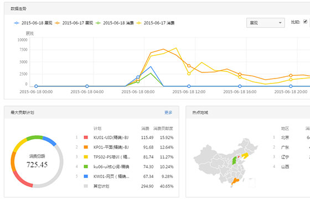
Task: Hide the yellow 2015-06-17 消费 legend series
Action: (156, 23)
